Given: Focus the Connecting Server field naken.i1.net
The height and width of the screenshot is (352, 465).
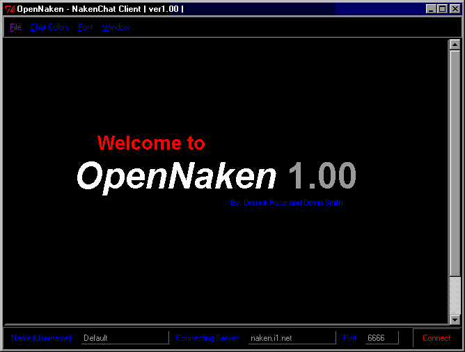Looking at the screenshot, I should pyautogui.click(x=292, y=338).
